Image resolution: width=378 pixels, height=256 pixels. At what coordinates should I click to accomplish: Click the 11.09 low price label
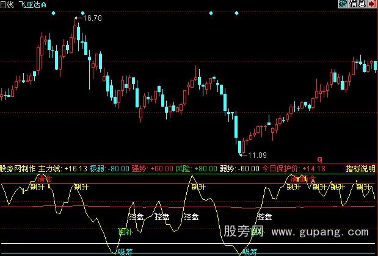(x=257, y=155)
